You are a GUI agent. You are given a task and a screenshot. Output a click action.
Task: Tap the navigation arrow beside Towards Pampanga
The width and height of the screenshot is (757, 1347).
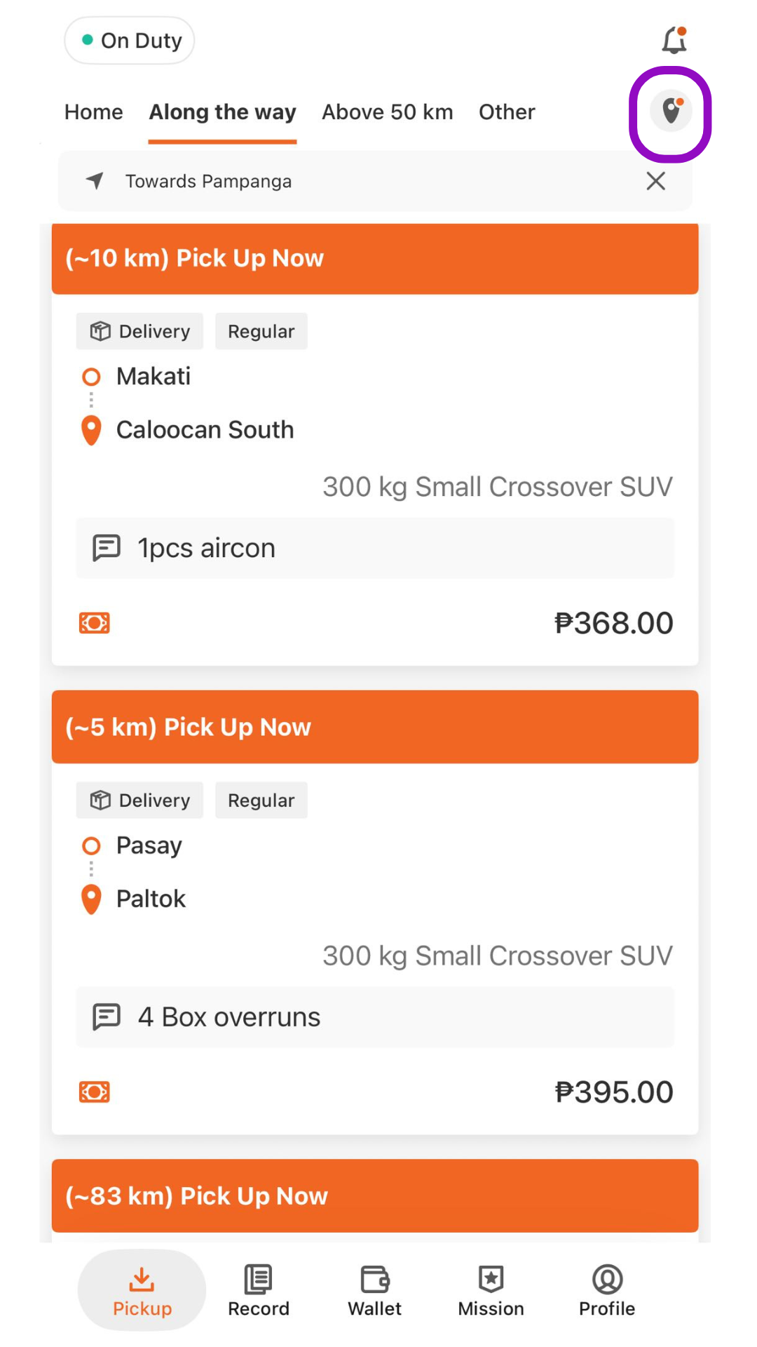[x=95, y=181]
